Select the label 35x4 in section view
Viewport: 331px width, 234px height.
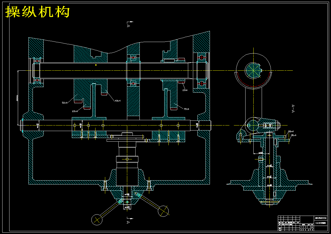coord(293,135)
